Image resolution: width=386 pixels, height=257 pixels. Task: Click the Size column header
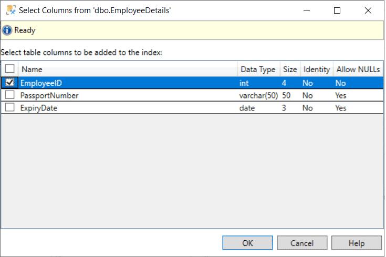[x=290, y=69]
